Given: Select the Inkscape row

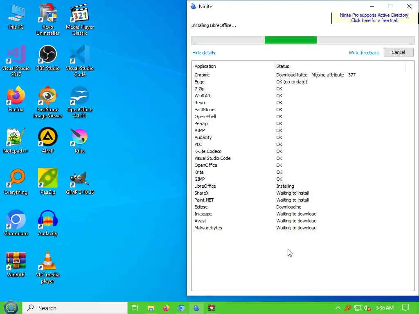Looking at the screenshot, I should (303, 214).
